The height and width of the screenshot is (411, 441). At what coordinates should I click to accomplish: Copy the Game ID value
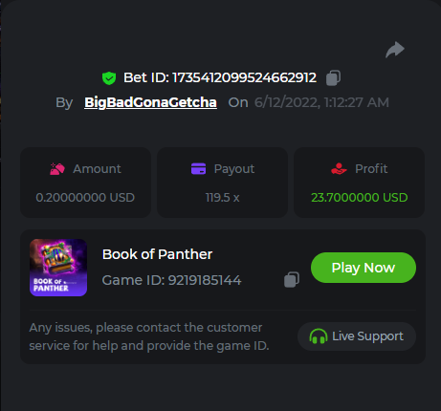click(x=292, y=280)
